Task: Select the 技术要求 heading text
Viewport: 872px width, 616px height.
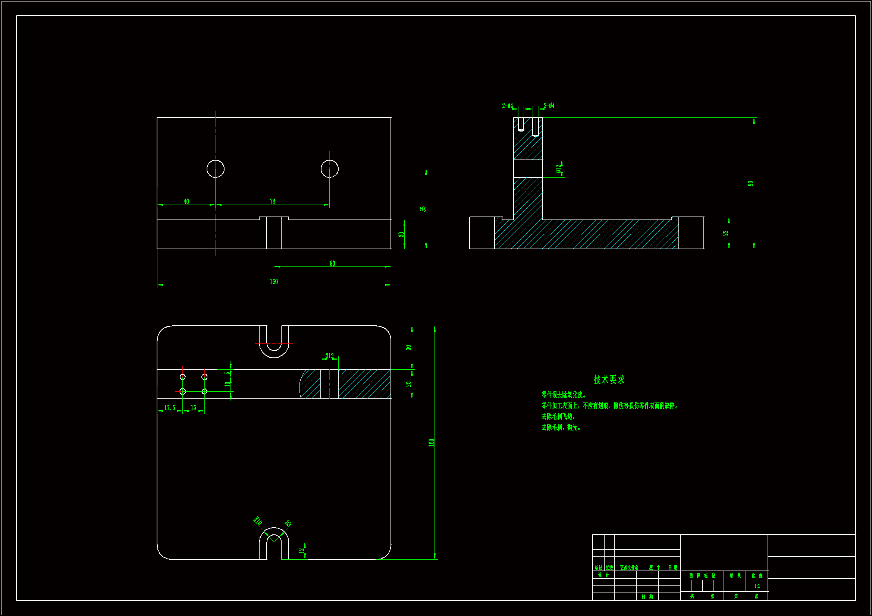Action: (609, 379)
